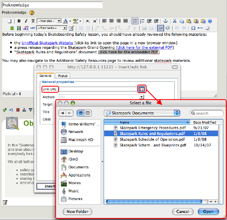Switch file dialog to column view
Viewport: 227px width, 220px height.
click(88, 113)
